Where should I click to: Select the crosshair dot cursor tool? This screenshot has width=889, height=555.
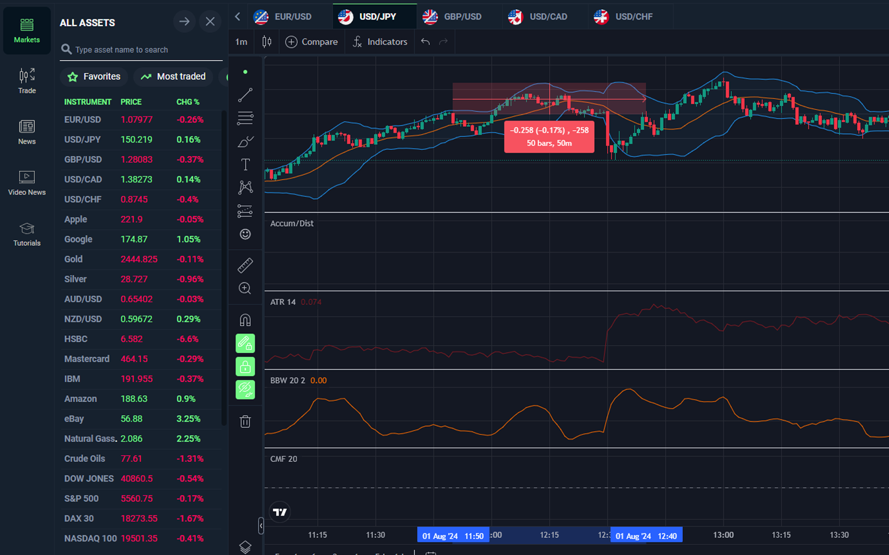pyautogui.click(x=245, y=72)
